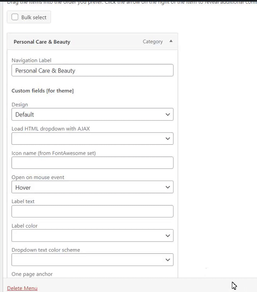Click the Delete Menu link
Viewport: 257px width, 292px height.
pos(22,288)
